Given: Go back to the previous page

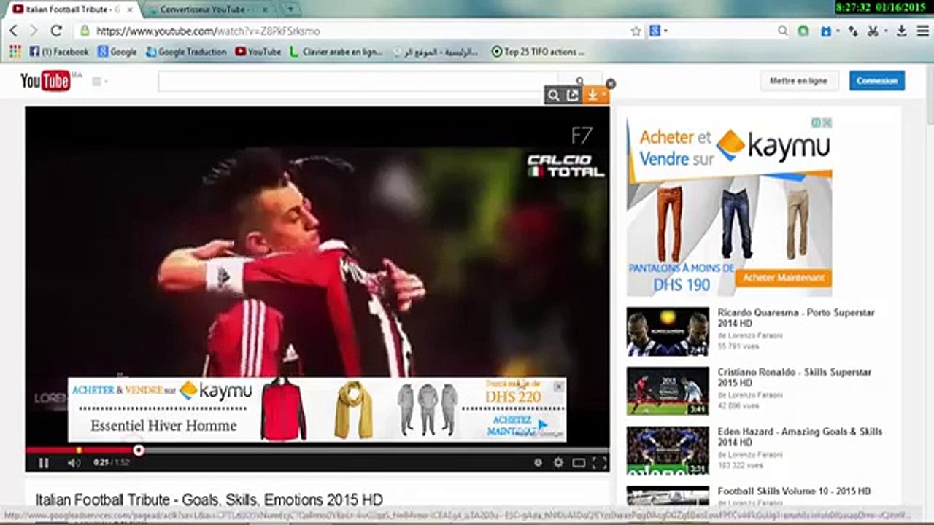Looking at the screenshot, I should click(x=13, y=31).
